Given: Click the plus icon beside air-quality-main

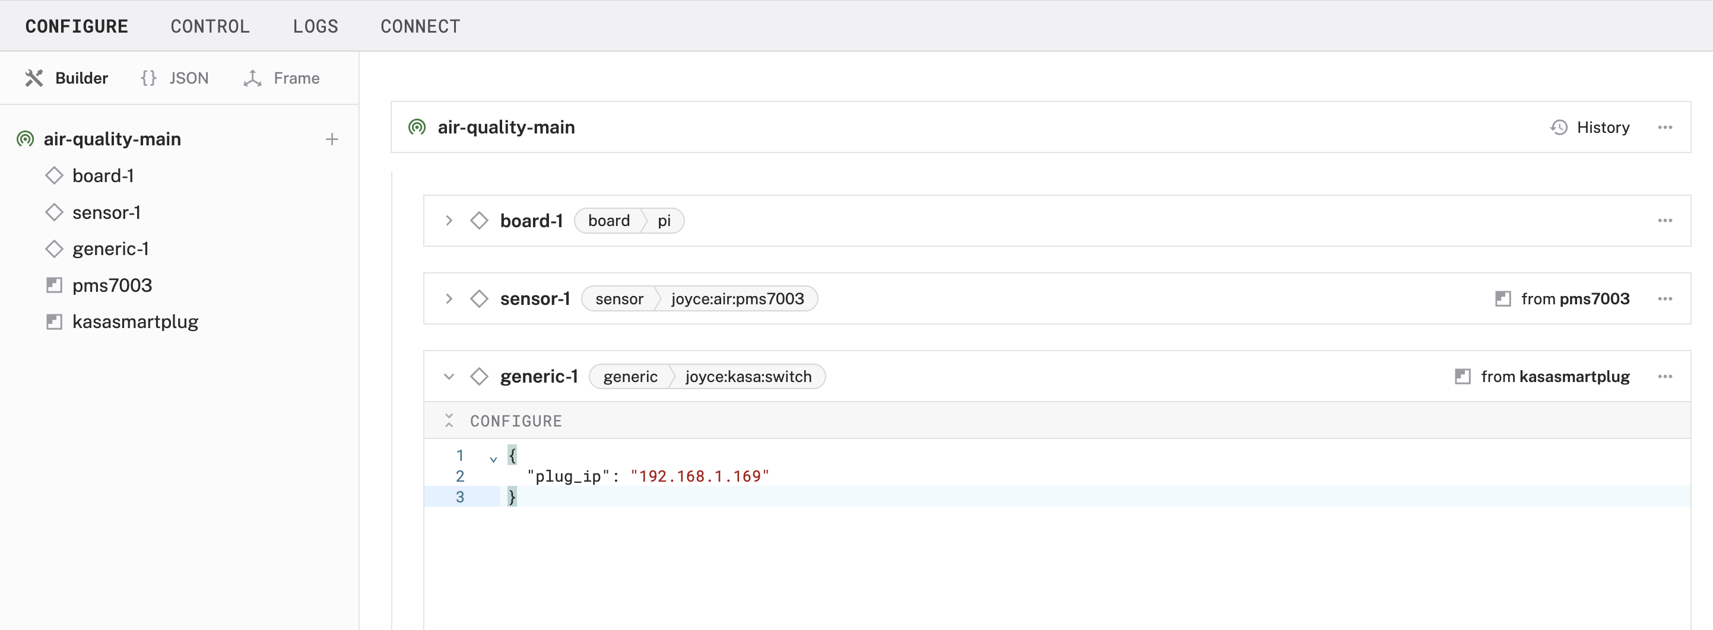Looking at the screenshot, I should 332,139.
